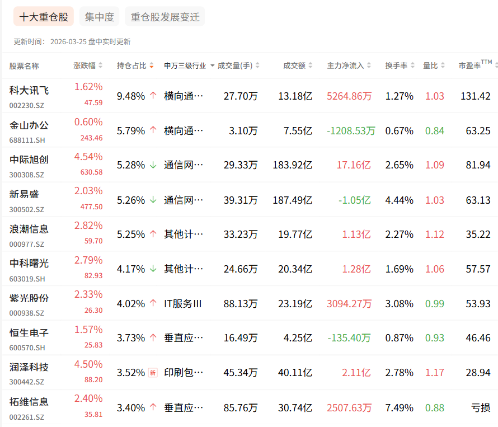Click the 印刷包… industry cell
This screenshot has width=498, height=427.
(x=184, y=372)
